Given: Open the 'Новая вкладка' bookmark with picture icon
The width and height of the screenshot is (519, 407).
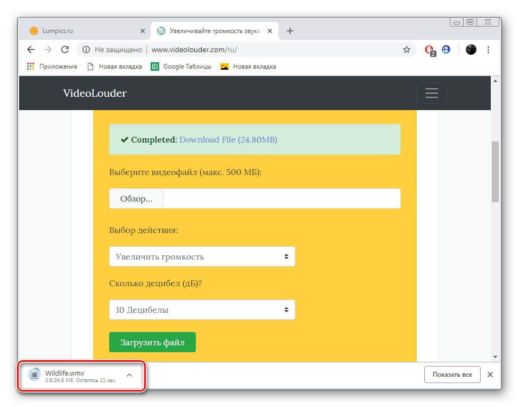Looking at the screenshot, I should [248, 67].
